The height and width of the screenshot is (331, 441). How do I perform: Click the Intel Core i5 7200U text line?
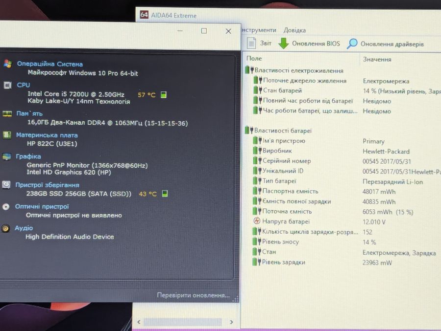76,94
